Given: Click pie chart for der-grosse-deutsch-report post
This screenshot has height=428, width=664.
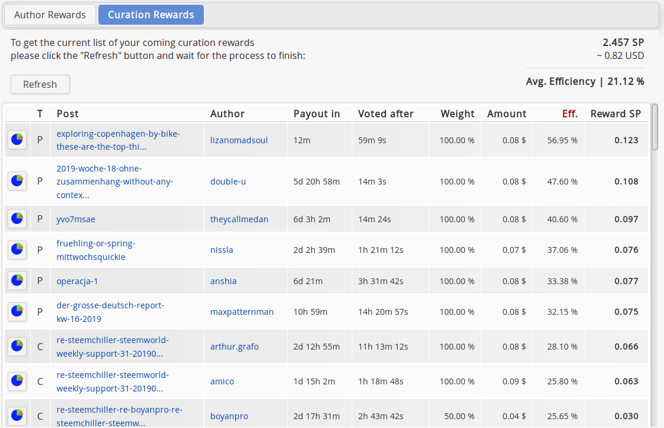Looking at the screenshot, I should tap(17, 312).
